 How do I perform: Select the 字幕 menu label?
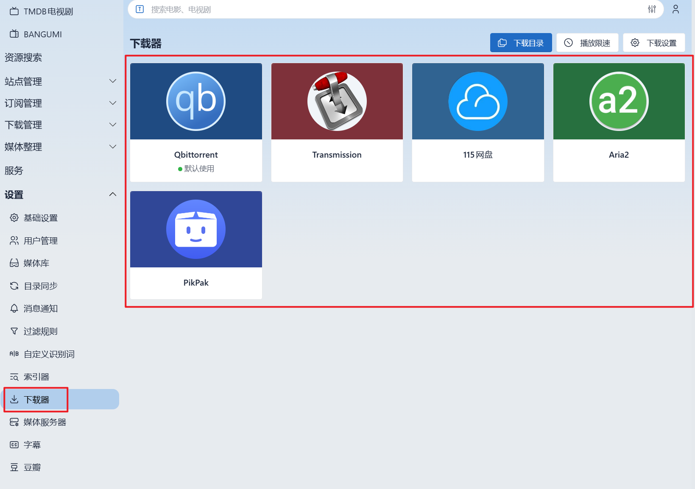(32, 445)
